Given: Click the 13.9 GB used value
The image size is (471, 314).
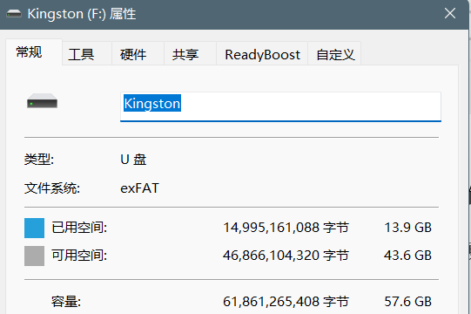Looking at the screenshot, I should click(x=407, y=228).
